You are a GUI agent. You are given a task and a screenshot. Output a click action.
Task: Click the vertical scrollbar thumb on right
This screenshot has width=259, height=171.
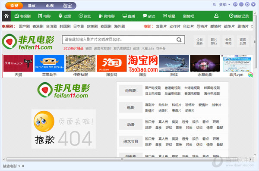[x=255, y=41]
